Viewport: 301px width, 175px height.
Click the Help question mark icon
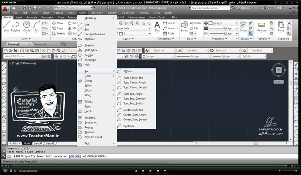coord(280,7)
